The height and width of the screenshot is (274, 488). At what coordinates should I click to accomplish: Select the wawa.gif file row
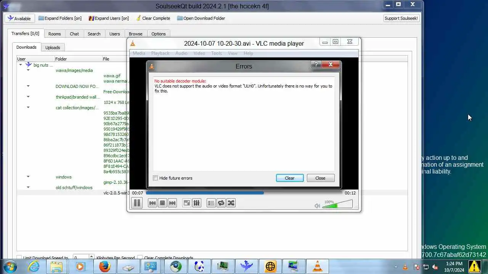(x=112, y=76)
